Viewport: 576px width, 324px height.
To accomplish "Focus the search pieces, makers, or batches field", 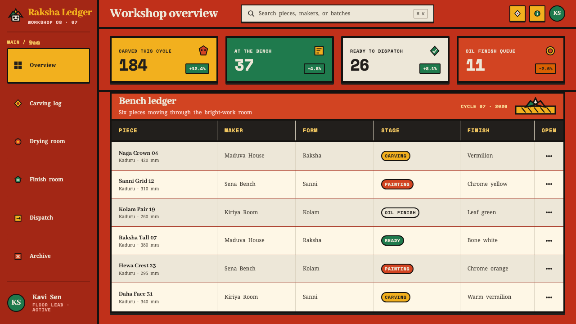I will pos(337,13).
